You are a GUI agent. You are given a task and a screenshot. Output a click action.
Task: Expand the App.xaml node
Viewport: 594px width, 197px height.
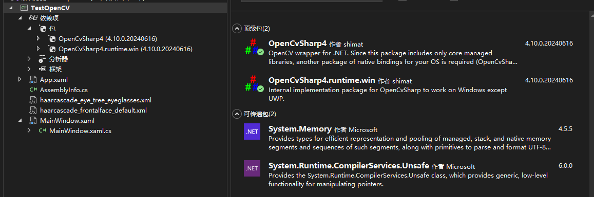[x=20, y=79]
